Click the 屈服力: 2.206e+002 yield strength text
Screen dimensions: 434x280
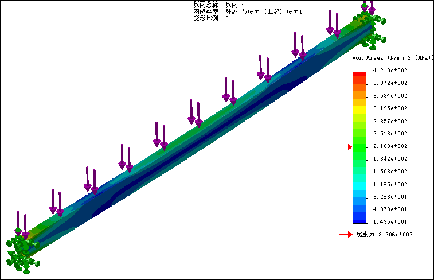click(384, 234)
